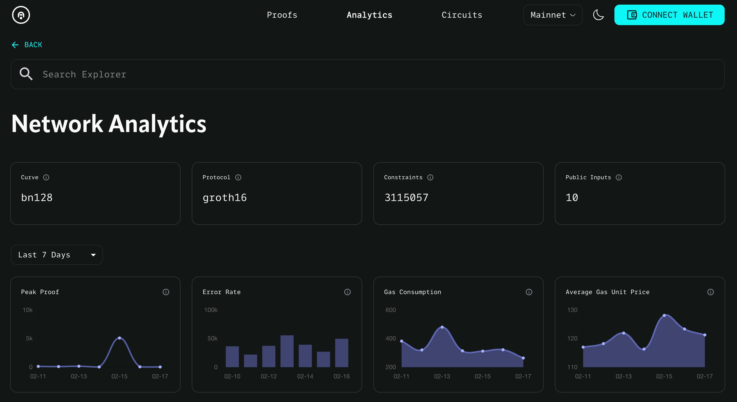Click the search magnifier icon
Screen dimensions: 737x402
pos(26,74)
